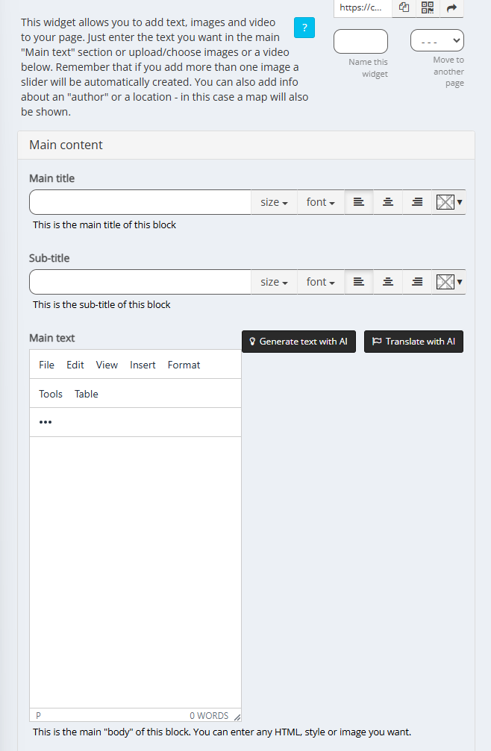Open the Main title color swatch picker
491x751 pixels.
(448, 202)
